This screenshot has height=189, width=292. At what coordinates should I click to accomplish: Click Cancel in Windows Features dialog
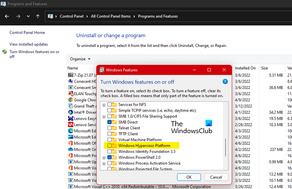pyautogui.click(x=216, y=177)
